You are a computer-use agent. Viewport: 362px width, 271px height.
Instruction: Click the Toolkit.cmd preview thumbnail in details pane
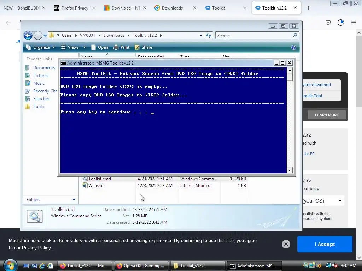[x=35, y=216]
